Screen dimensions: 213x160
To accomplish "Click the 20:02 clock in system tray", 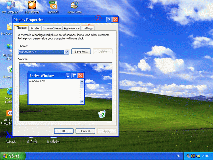I will (x=206, y=156).
